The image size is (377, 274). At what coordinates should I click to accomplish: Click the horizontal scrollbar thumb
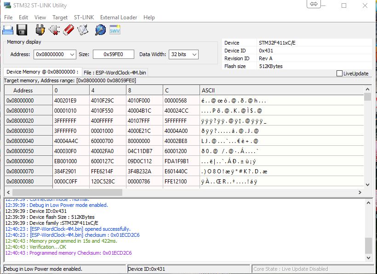pyautogui.click(x=67, y=192)
